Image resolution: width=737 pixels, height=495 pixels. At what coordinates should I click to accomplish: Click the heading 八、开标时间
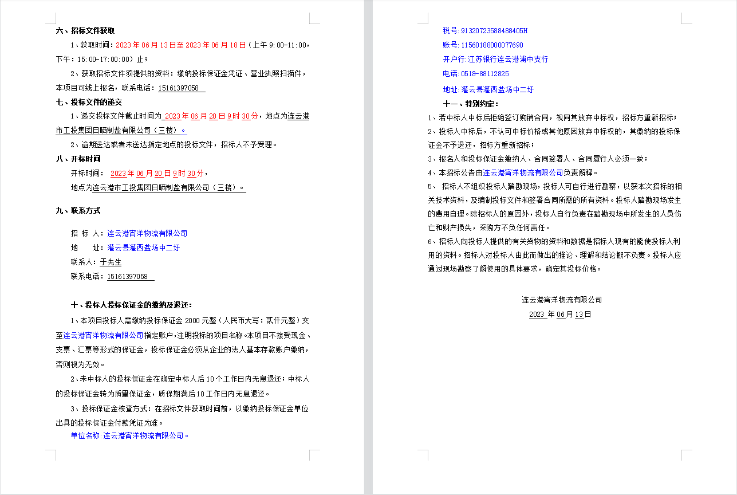point(78,159)
